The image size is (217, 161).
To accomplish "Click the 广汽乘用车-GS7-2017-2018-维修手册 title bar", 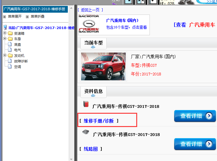I will point(35,9).
